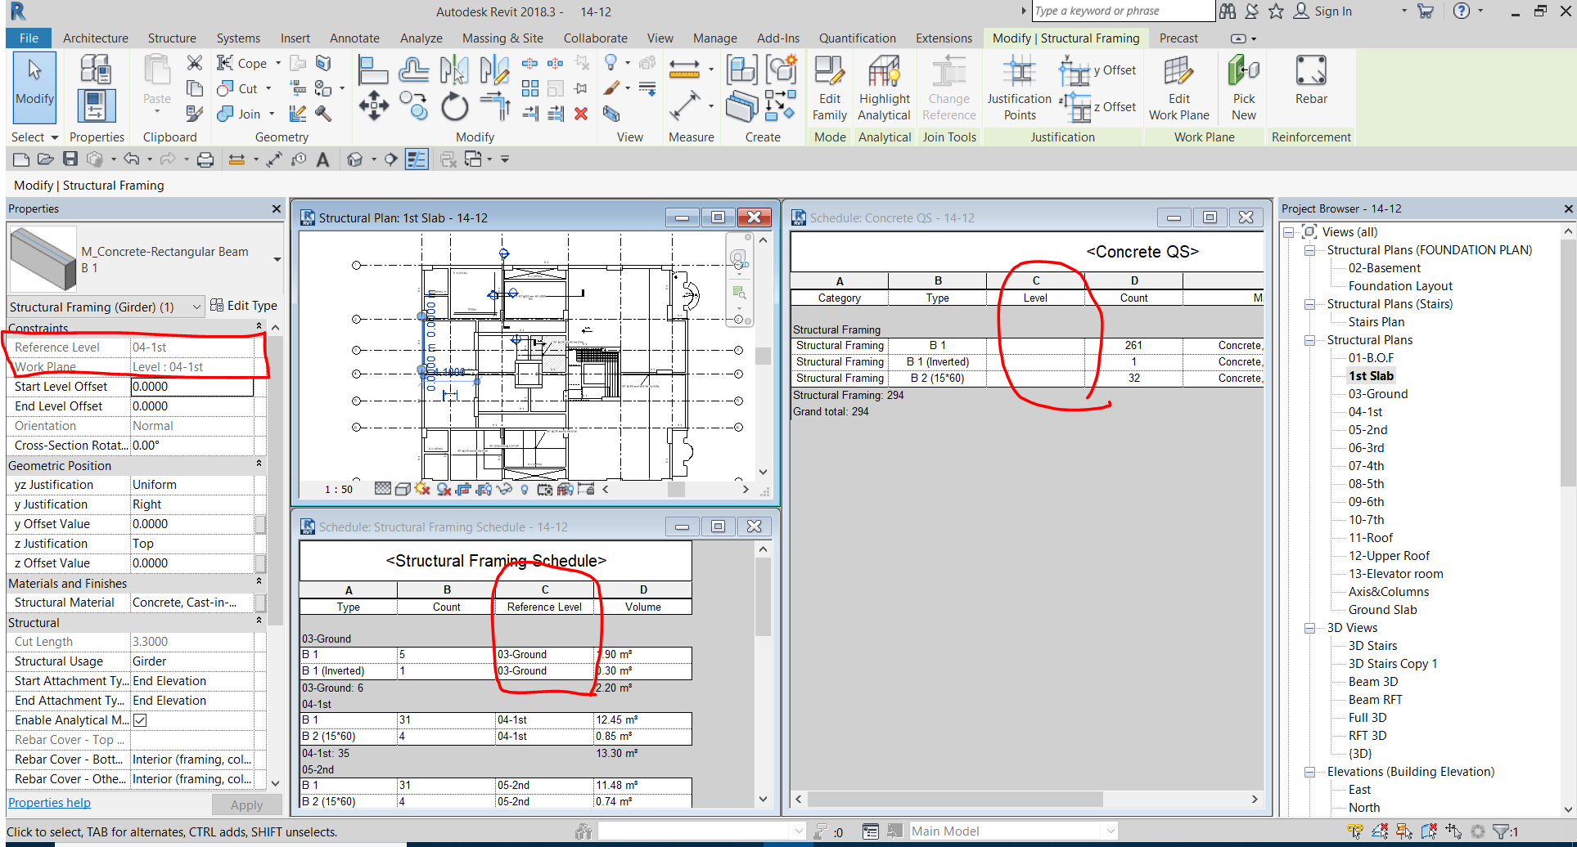Collapse the Structural Plans branch in Project Browser

[1309, 339]
